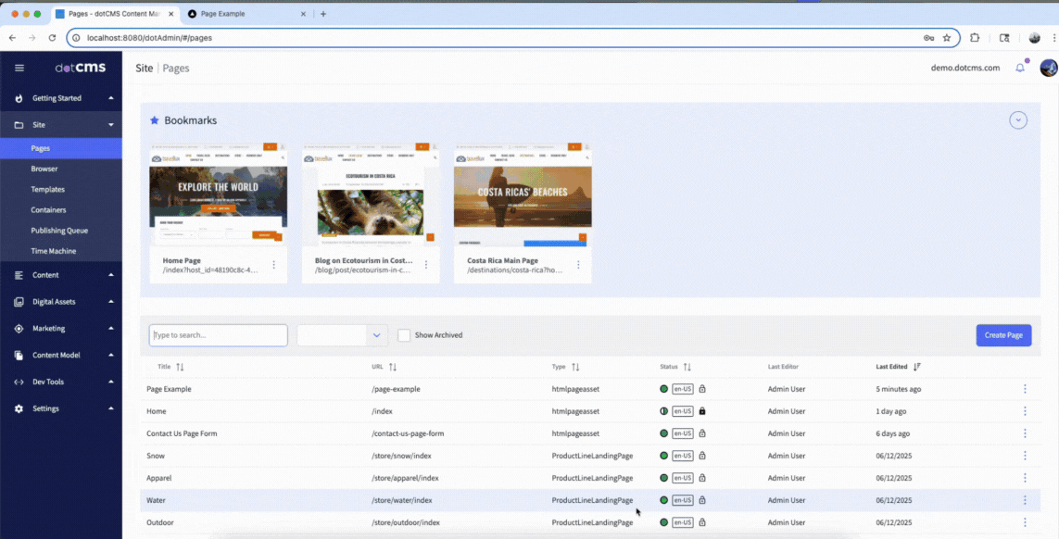The image size is (1059, 539).
Task: Click lock icon in the Home row
Action: click(x=702, y=411)
